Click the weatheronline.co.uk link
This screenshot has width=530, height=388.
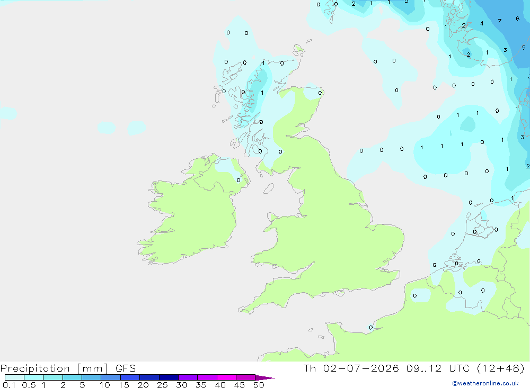[485, 383]
